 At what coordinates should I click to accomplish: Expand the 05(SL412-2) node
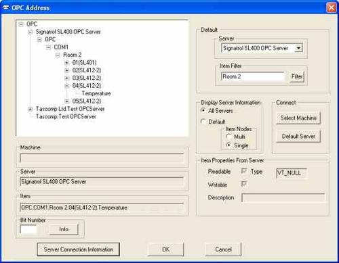67,101
